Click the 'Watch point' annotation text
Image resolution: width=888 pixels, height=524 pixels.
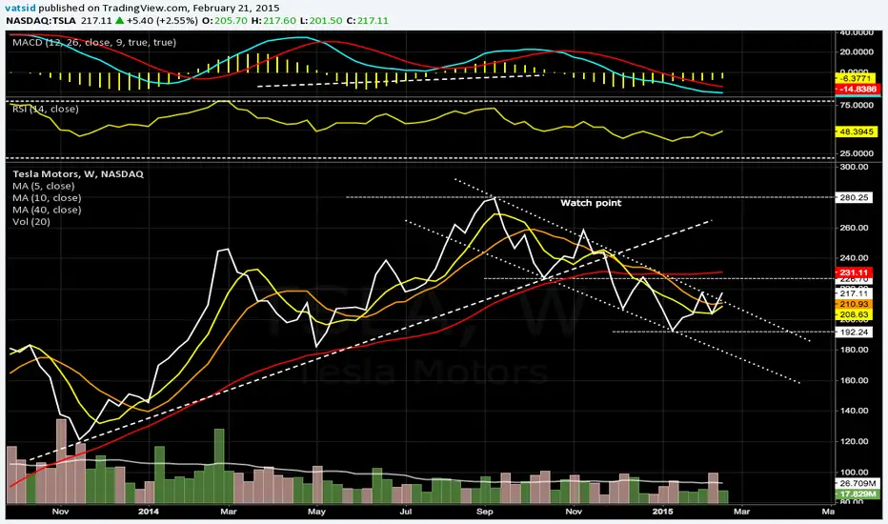[591, 203]
